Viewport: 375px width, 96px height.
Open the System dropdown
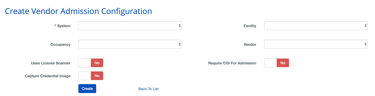(130, 26)
